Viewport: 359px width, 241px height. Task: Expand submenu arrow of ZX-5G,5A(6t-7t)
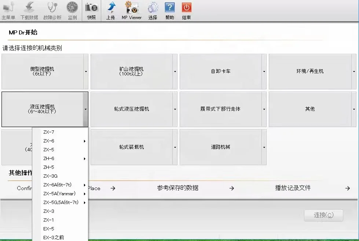tap(85, 203)
